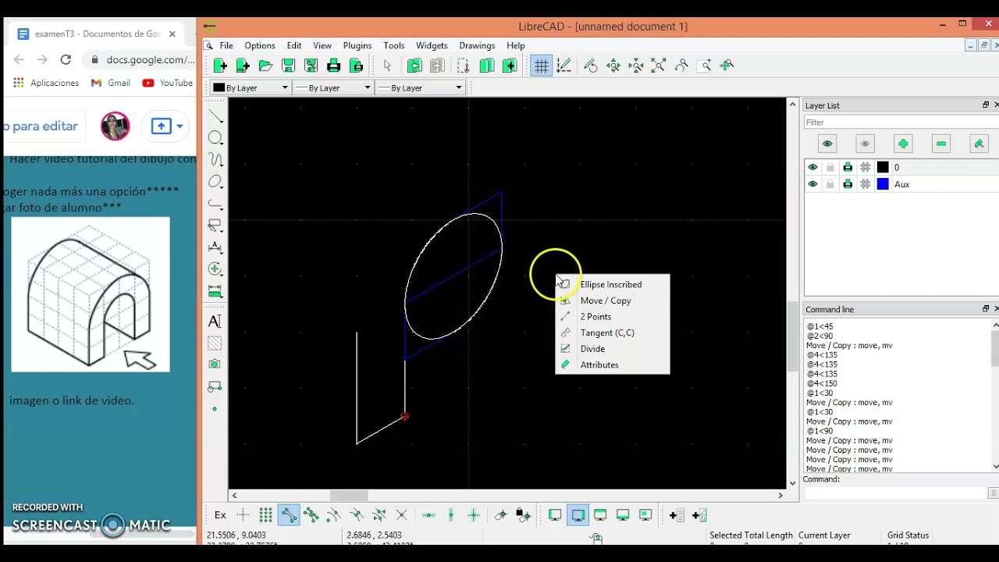This screenshot has height=562, width=999.
Task: Close the examenT3 browser tab
Action: (172, 34)
